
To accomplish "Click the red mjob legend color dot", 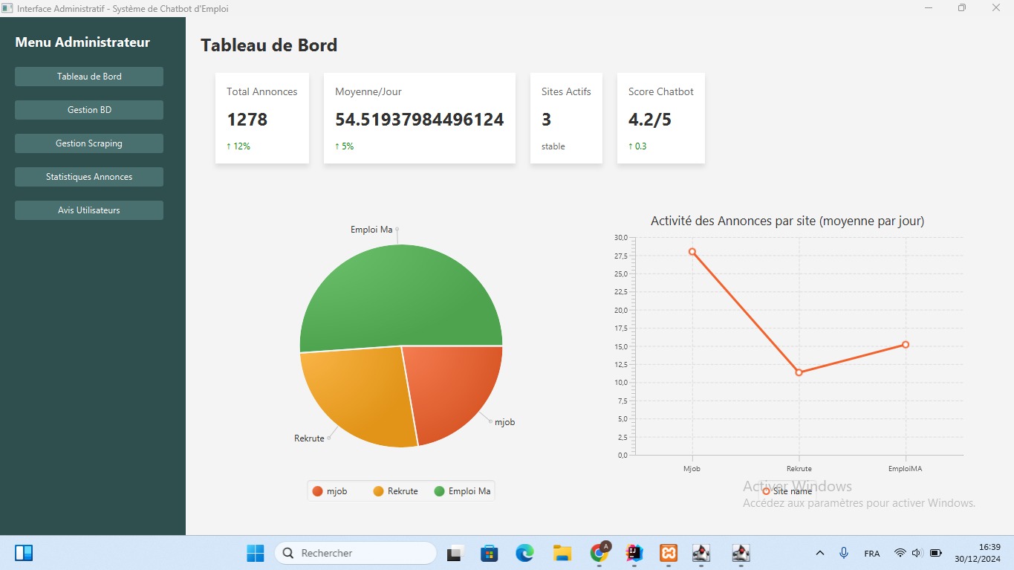I will click(318, 491).
